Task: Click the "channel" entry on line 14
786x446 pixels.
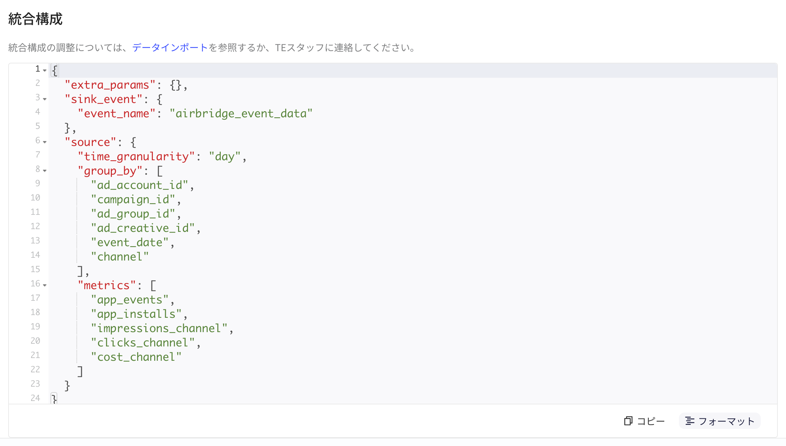Action: pyautogui.click(x=120, y=257)
